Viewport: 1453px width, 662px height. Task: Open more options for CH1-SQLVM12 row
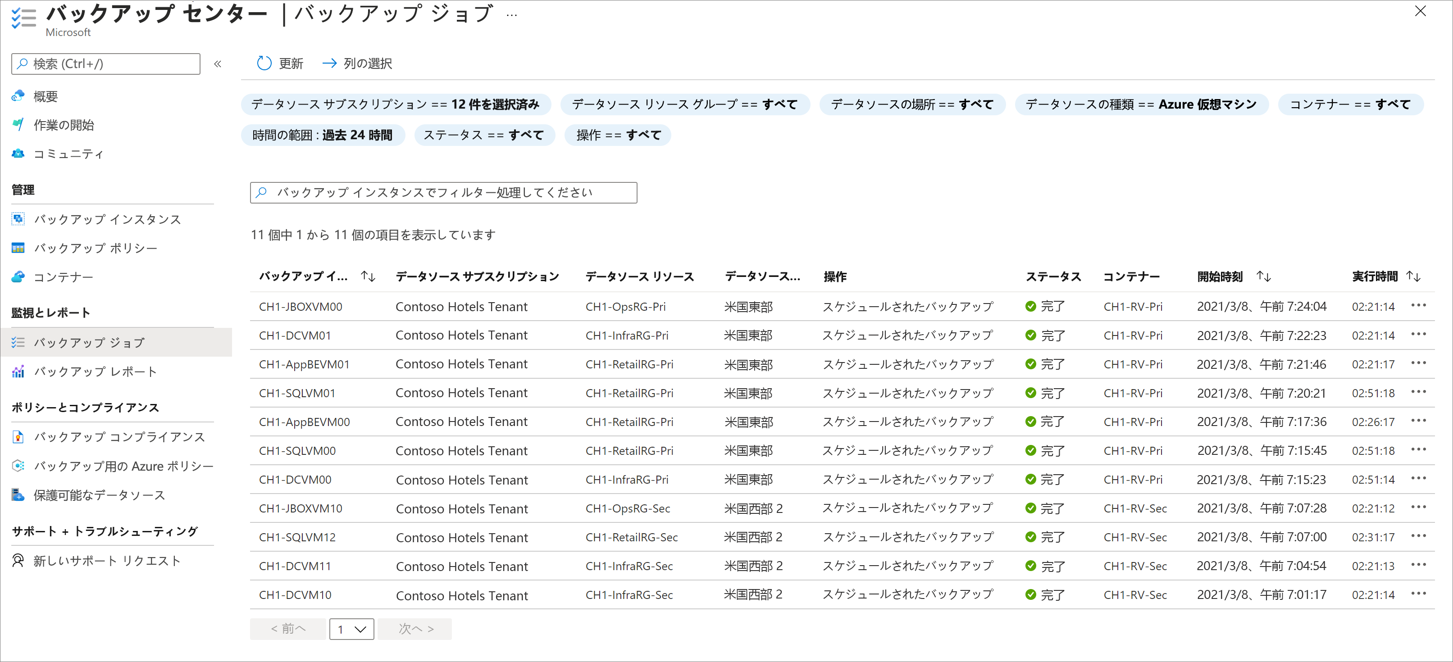pos(1418,536)
